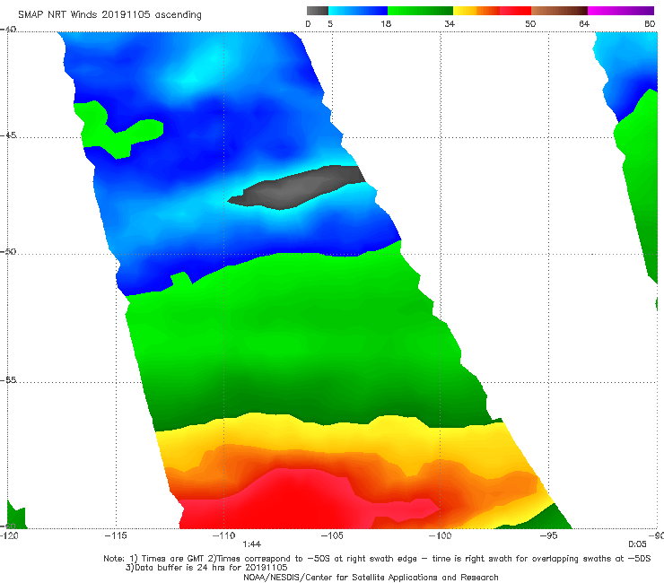Click the brown 50-64 colorbar segment
Screen dimensions: 664x583
coord(559,11)
